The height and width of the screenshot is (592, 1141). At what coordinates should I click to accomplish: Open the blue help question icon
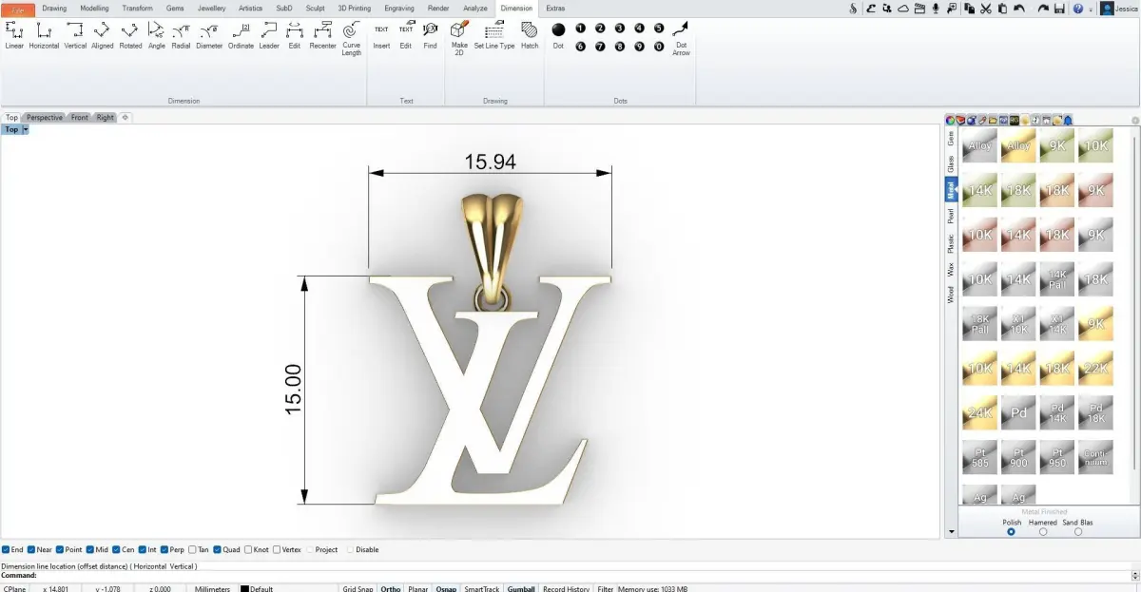[1077, 9]
